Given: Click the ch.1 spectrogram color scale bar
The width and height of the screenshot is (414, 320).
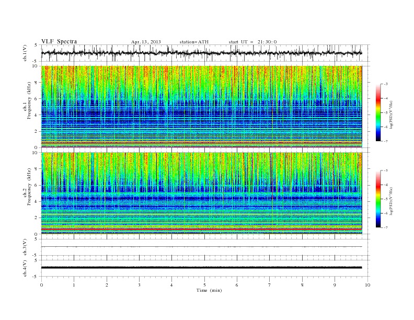Looking at the screenshot, I should 378,112.
